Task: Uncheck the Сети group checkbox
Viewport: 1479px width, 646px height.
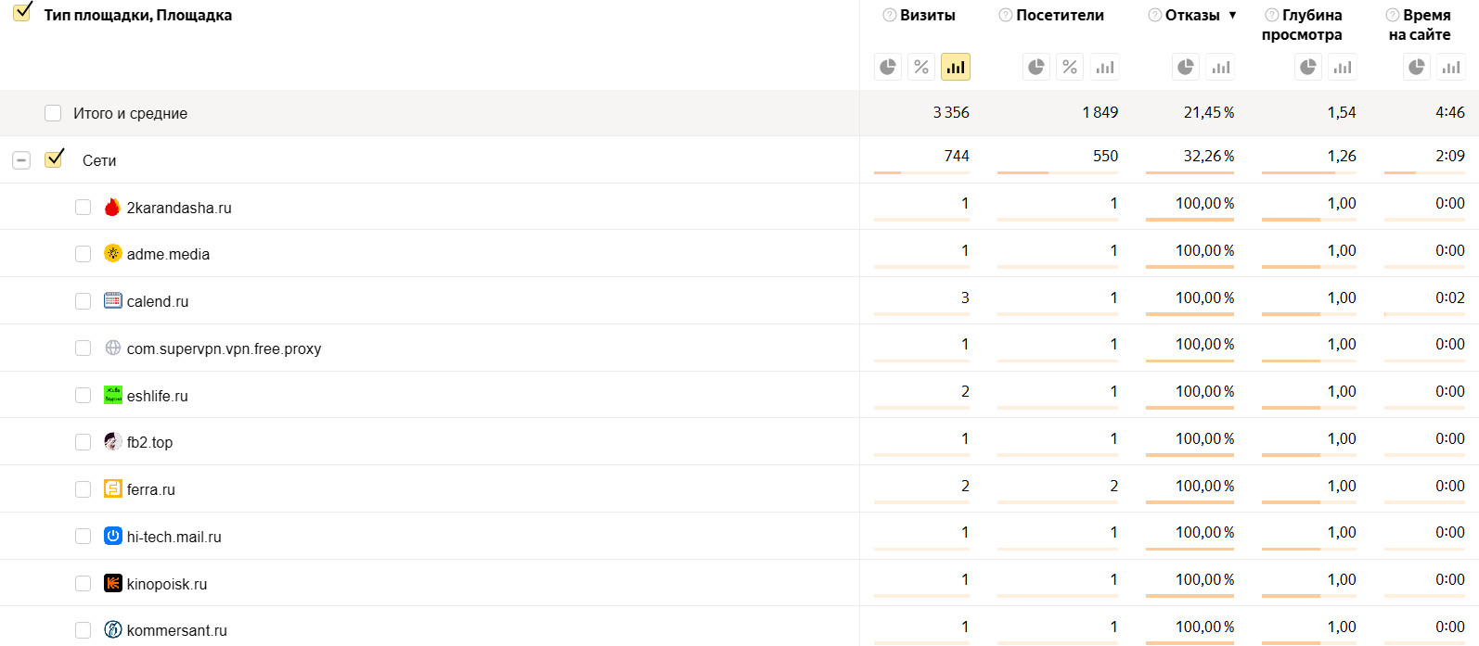Action: click(55, 158)
